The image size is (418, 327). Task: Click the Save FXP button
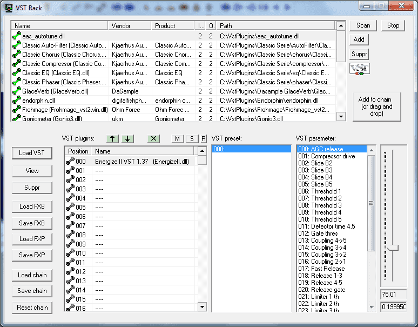[32, 255]
